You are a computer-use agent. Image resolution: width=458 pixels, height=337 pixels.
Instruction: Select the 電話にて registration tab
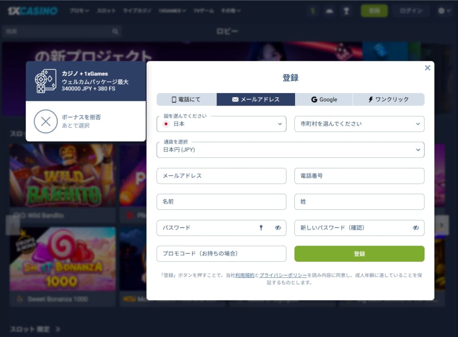click(187, 99)
